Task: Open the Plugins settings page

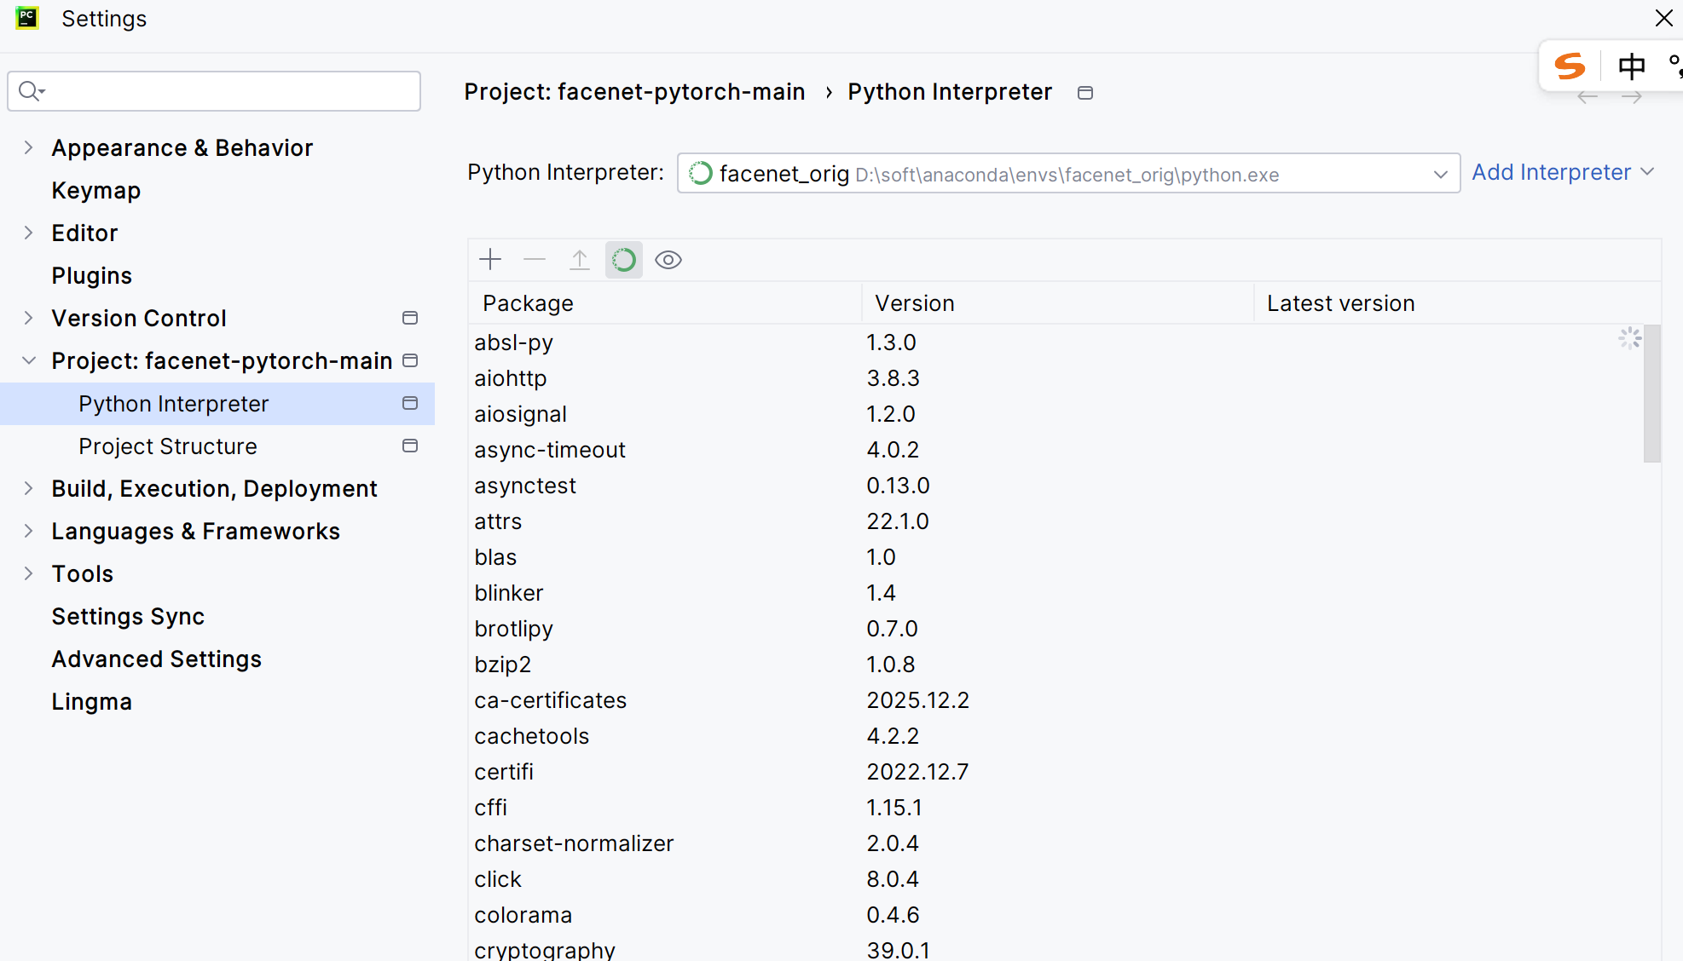Action: [92, 276]
